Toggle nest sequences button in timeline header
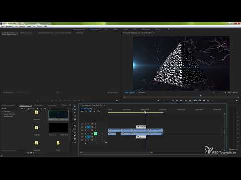The width and height of the screenshot is (241, 180). pyautogui.click(x=82, y=111)
